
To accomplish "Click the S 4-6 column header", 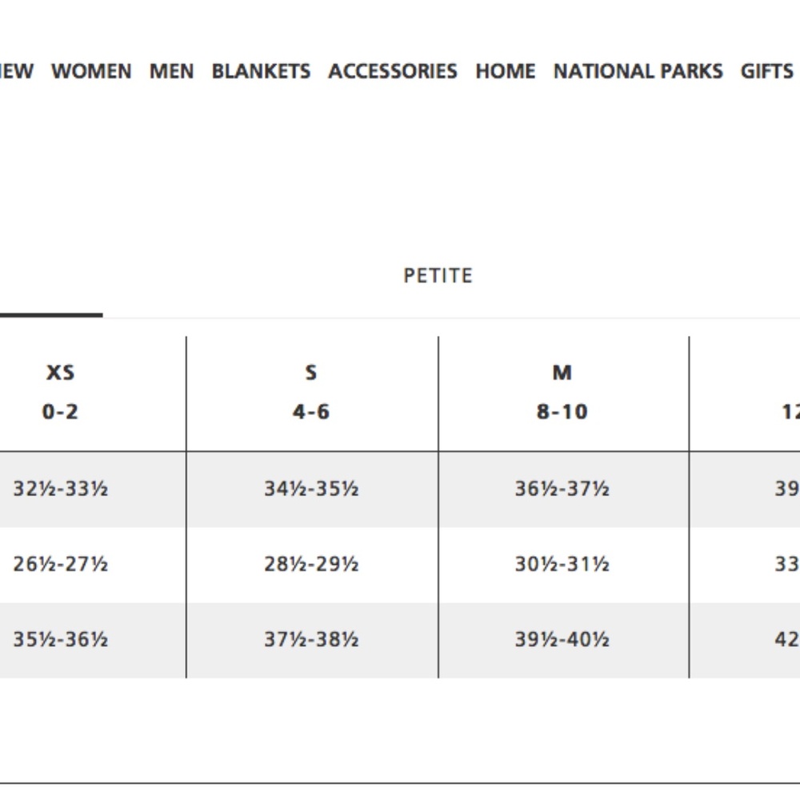I will pos(311,392).
